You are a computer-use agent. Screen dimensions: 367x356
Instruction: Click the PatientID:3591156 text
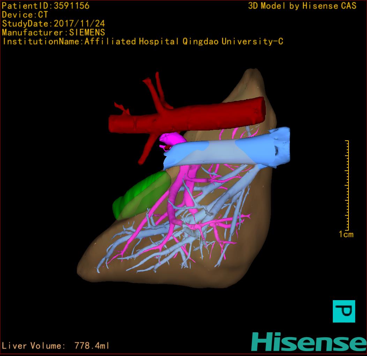click(x=46, y=6)
